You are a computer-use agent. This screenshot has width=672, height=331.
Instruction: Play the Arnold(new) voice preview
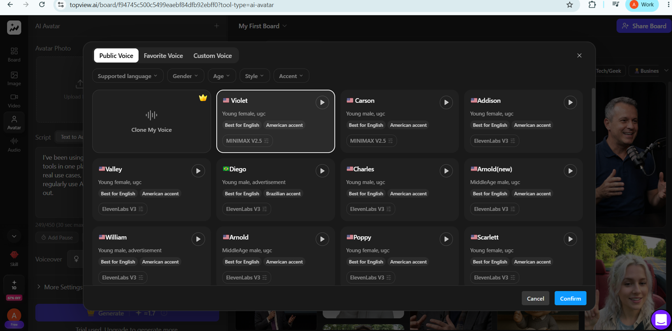(570, 171)
